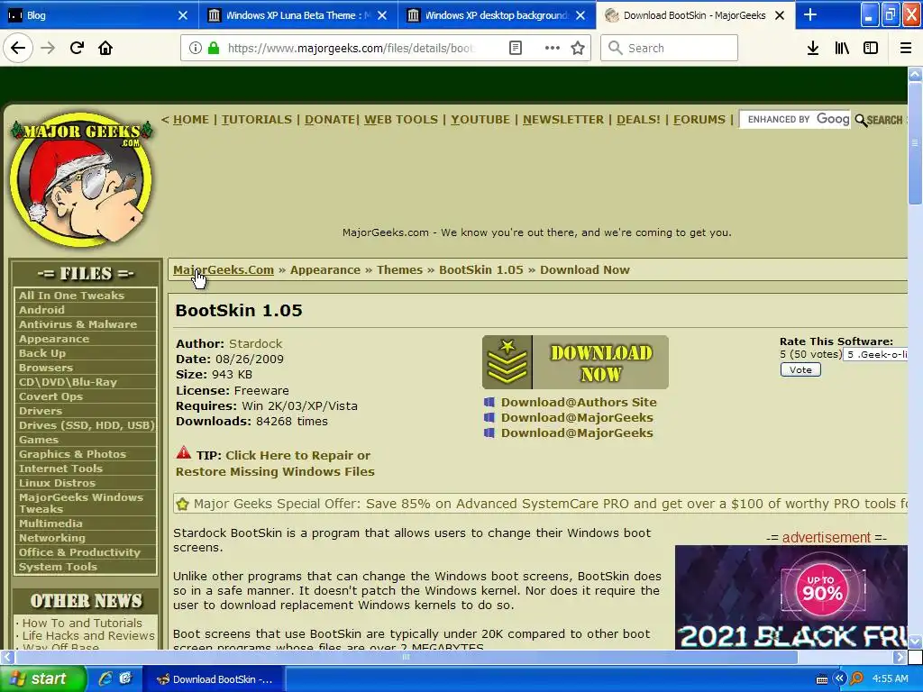Viewport: 923px width, 692px height.
Task: Open the Windows start button
Action: (42, 678)
